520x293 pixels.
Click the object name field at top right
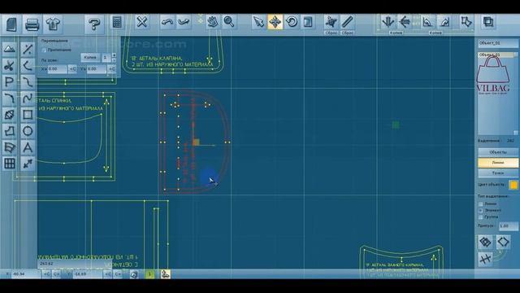pyautogui.click(x=498, y=43)
